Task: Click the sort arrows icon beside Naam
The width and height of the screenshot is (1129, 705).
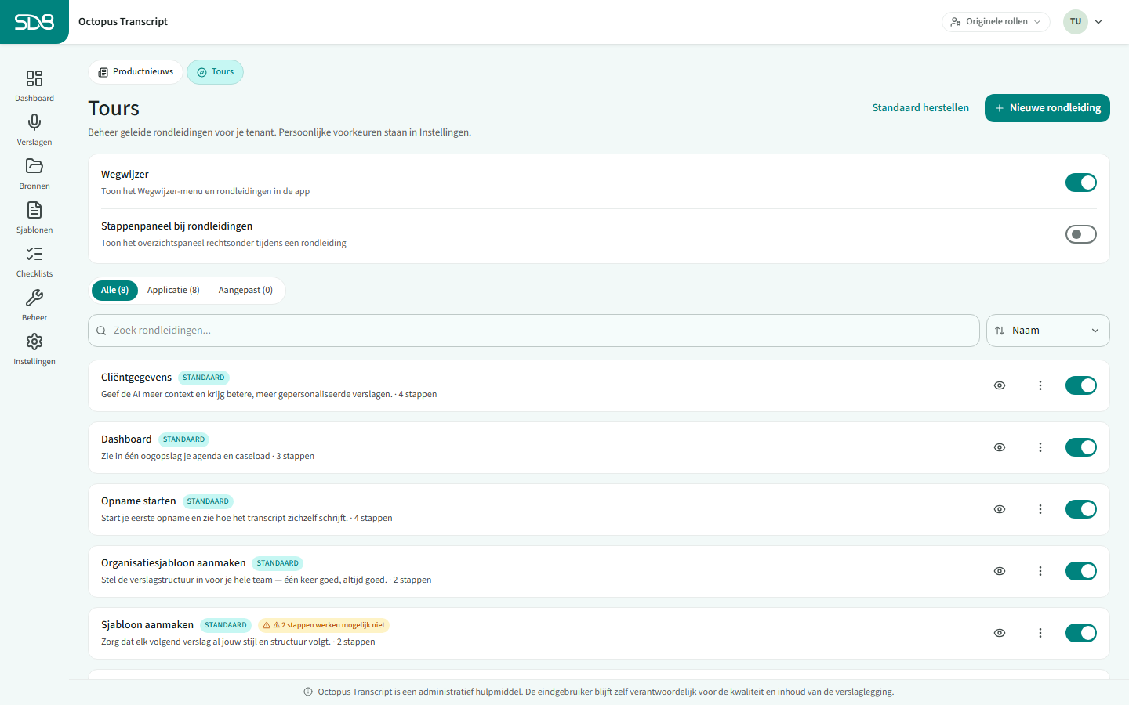Action: pyautogui.click(x=1000, y=331)
